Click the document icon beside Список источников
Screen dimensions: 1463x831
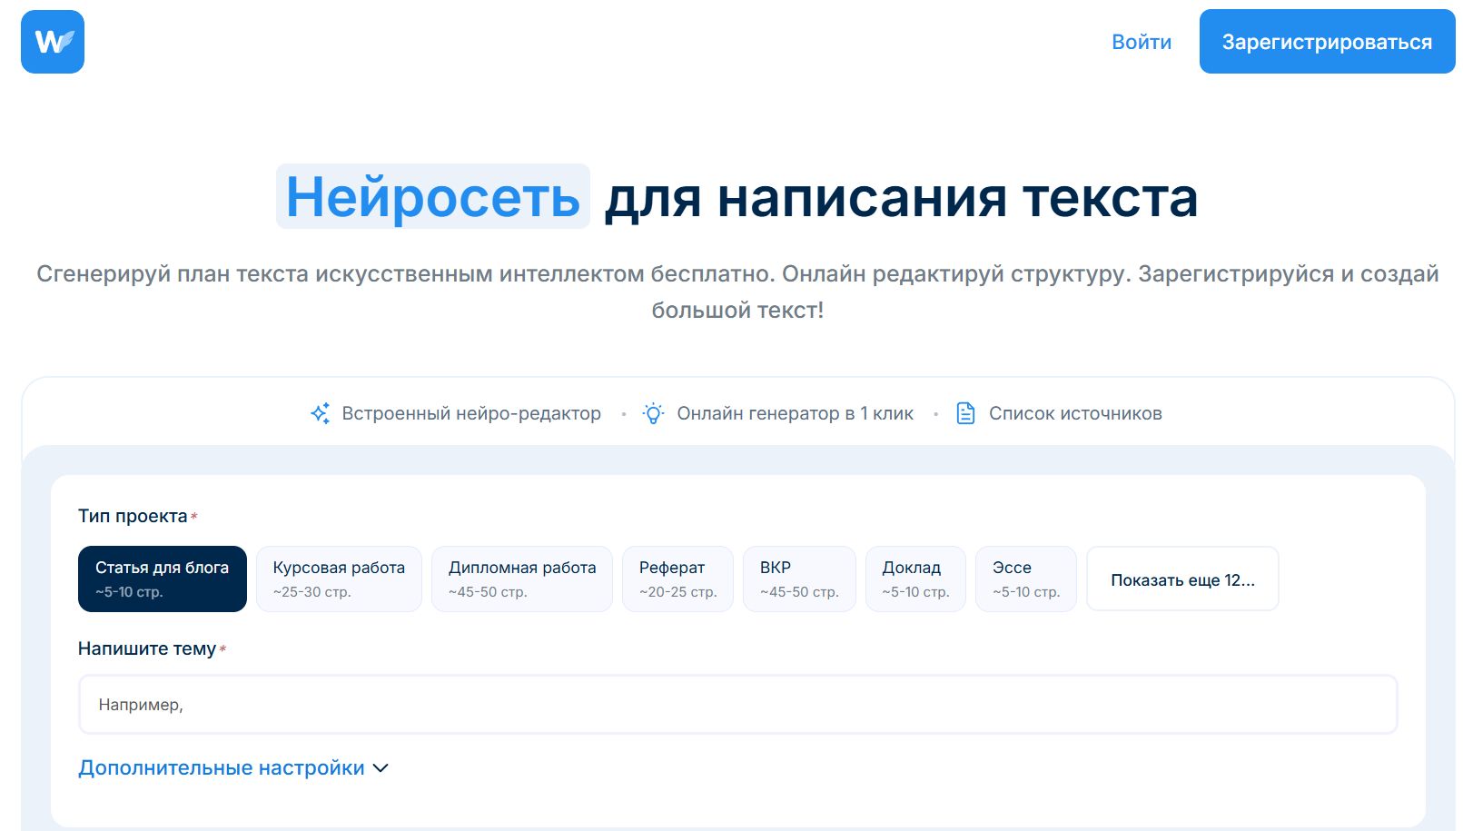[964, 412]
